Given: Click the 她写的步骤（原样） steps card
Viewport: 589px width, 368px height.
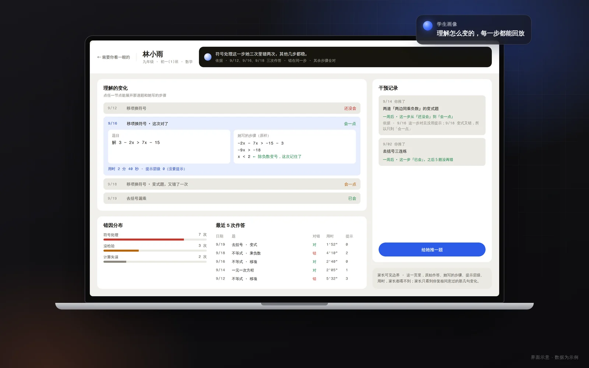Looking at the screenshot, I should (x=294, y=146).
